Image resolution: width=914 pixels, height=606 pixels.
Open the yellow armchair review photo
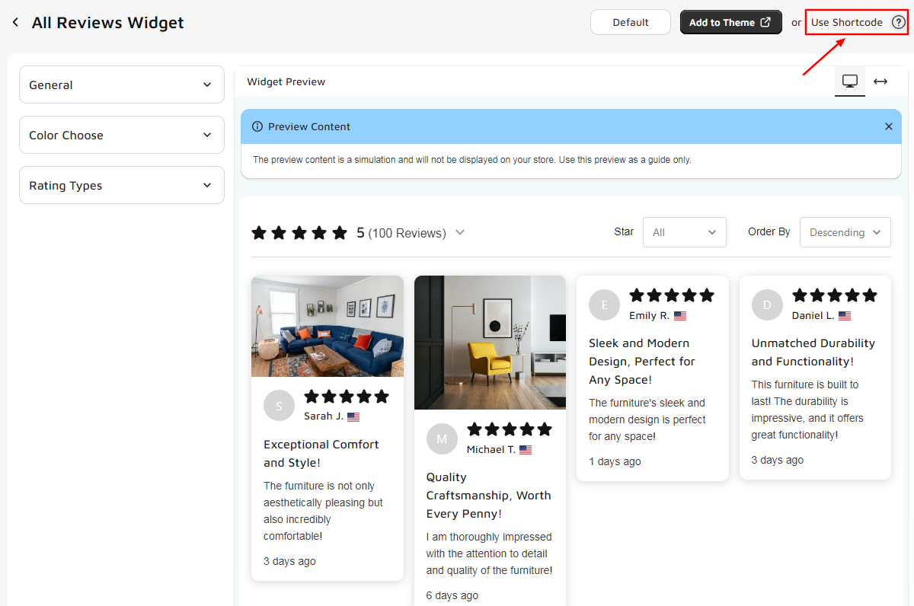coord(490,343)
